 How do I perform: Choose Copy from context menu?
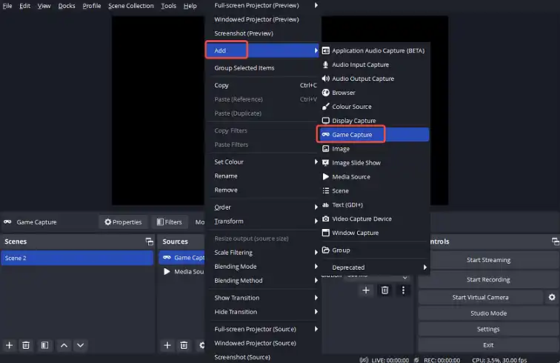(x=264, y=85)
